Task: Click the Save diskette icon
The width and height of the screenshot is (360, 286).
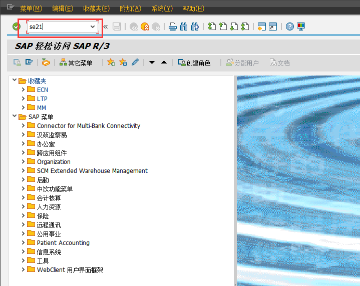Action: point(117,26)
